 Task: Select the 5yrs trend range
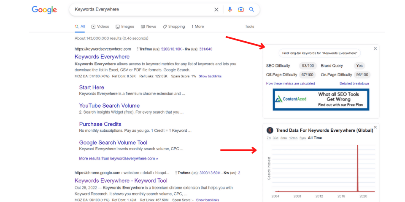pyautogui.click(x=303, y=138)
